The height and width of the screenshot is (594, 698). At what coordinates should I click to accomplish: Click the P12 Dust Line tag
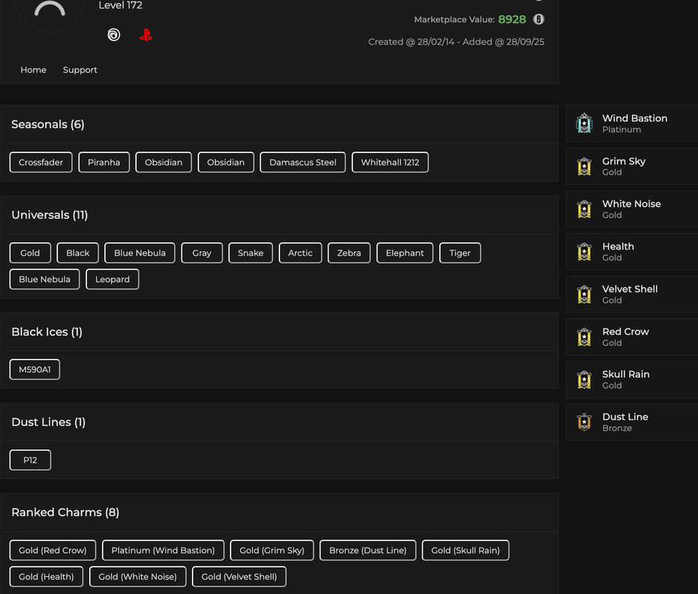pyautogui.click(x=30, y=460)
